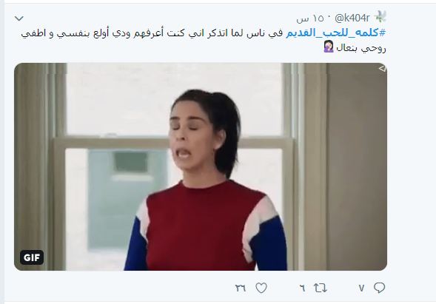This screenshot has width=436, height=304.
Task: Like the tweet with the heart icon
Action: [261, 288]
